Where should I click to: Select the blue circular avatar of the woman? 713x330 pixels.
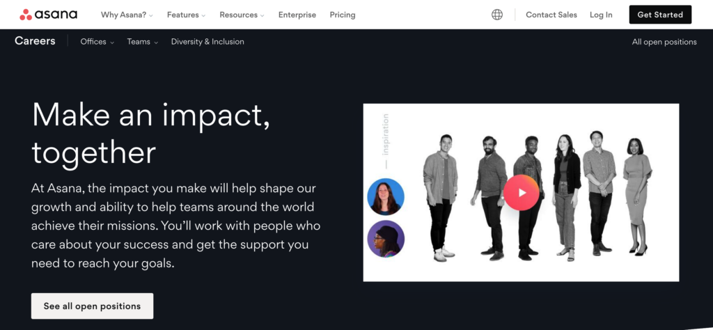click(x=386, y=196)
